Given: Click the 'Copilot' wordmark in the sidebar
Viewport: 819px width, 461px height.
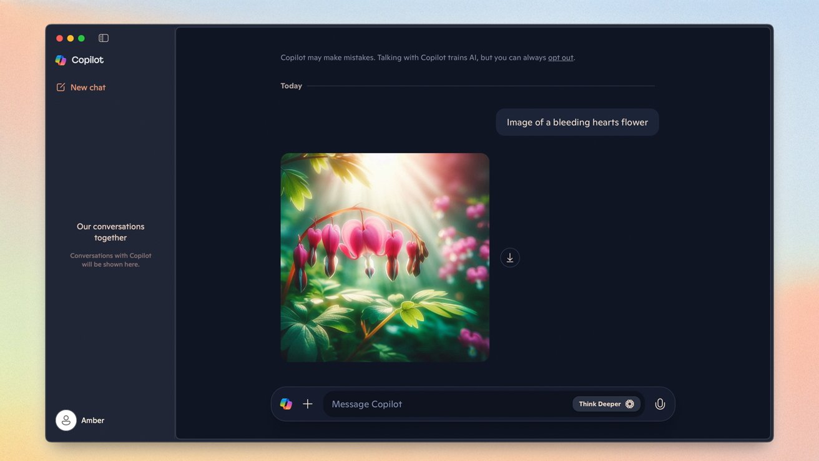Looking at the screenshot, I should click(87, 60).
